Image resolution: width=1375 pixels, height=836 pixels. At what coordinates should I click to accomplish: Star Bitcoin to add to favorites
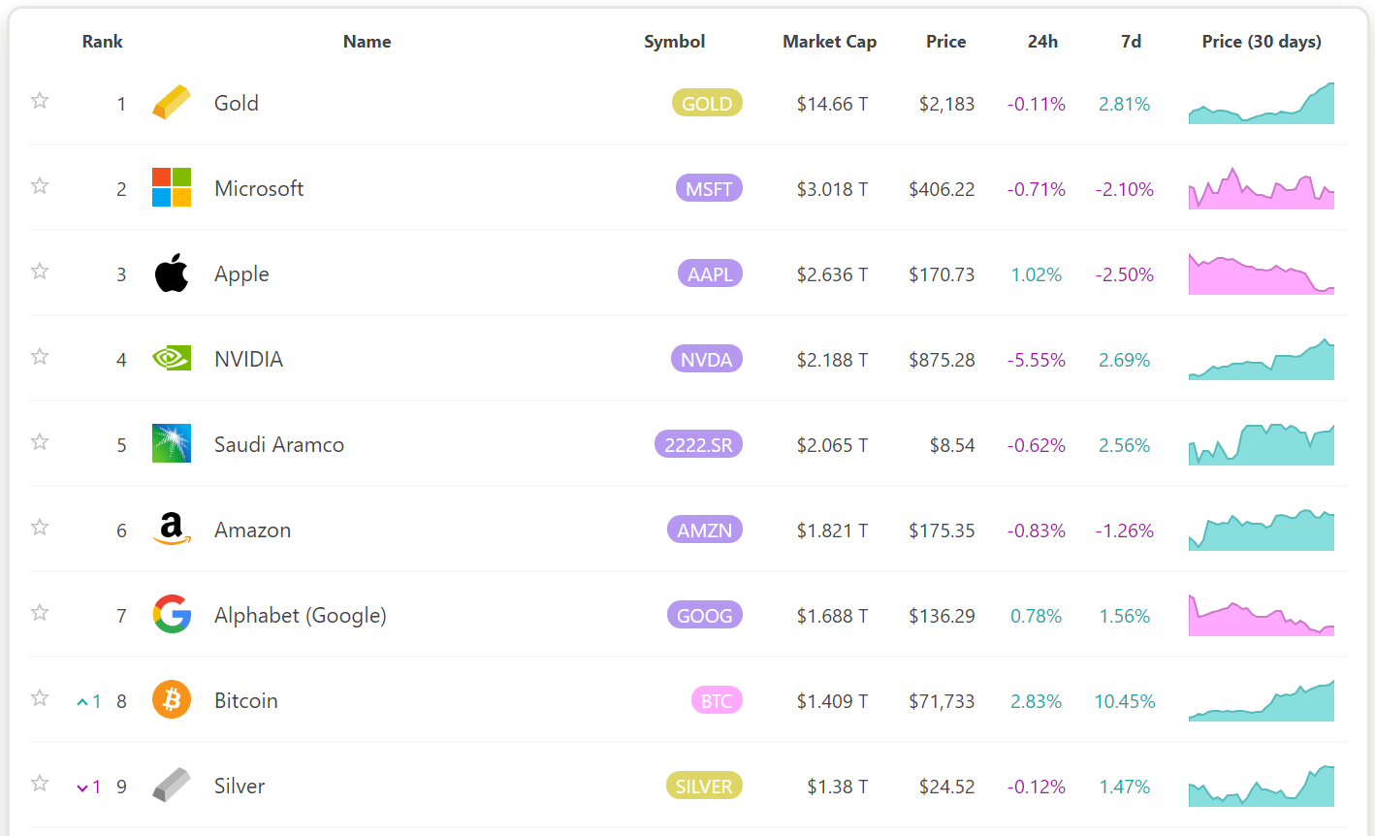click(40, 698)
